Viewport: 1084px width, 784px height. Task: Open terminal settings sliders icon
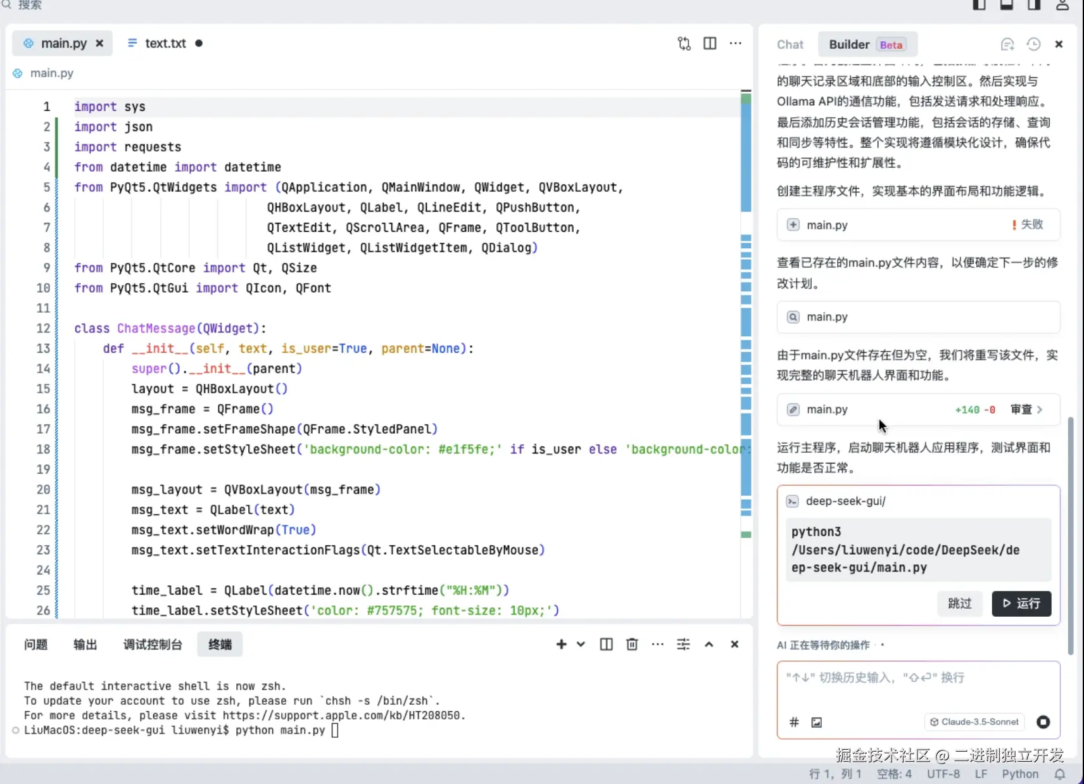tap(683, 645)
